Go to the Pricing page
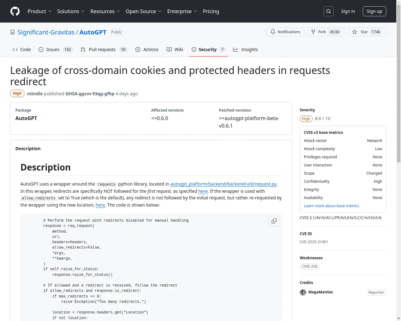401x321 pixels. click(211, 11)
